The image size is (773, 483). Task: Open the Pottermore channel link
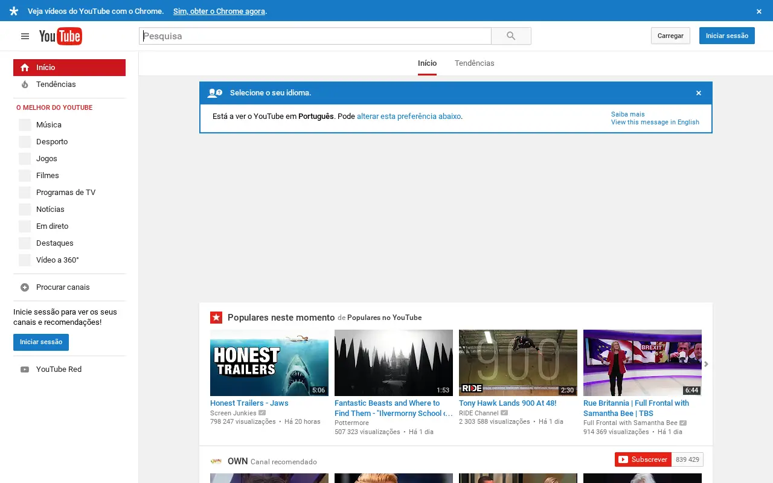tap(351, 423)
